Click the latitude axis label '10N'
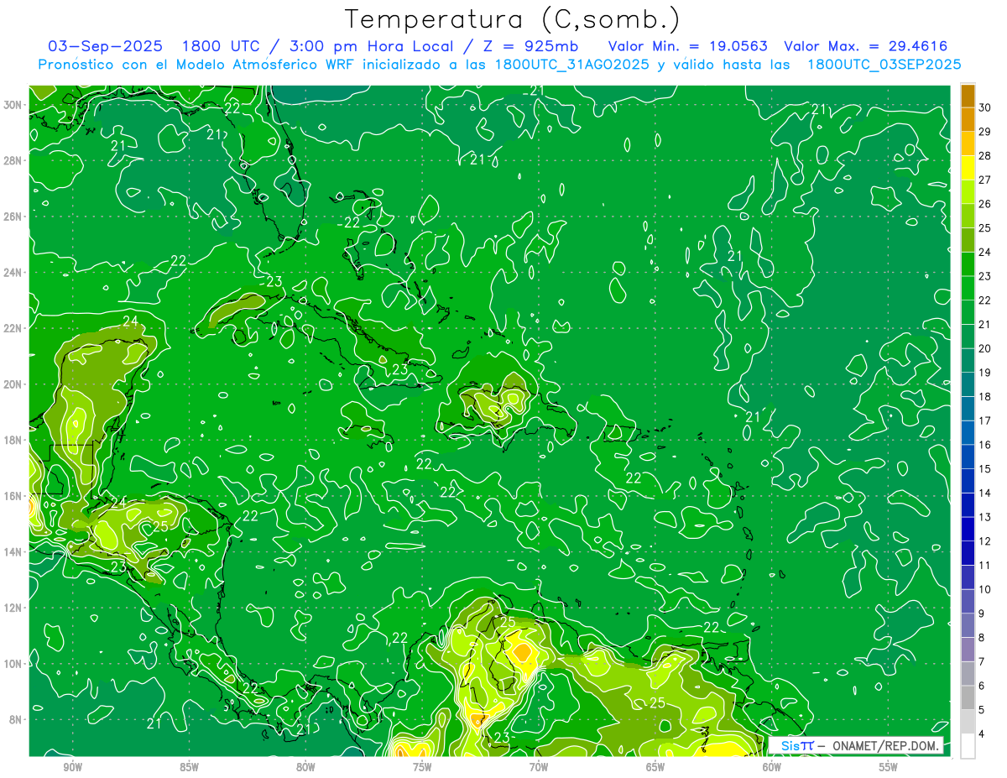 (13, 664)
